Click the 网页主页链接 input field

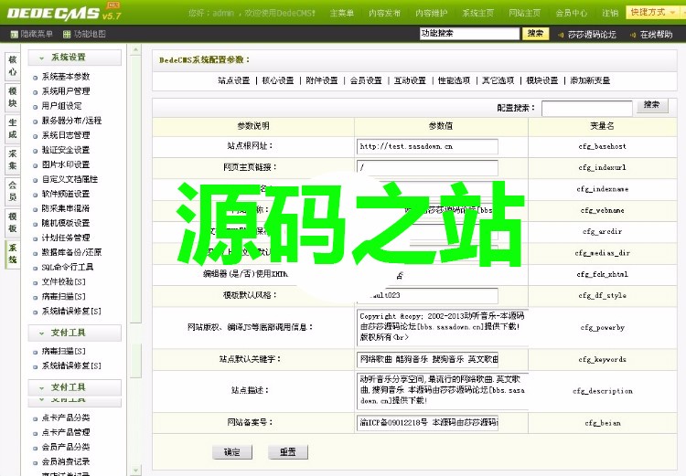pos(427,168)
